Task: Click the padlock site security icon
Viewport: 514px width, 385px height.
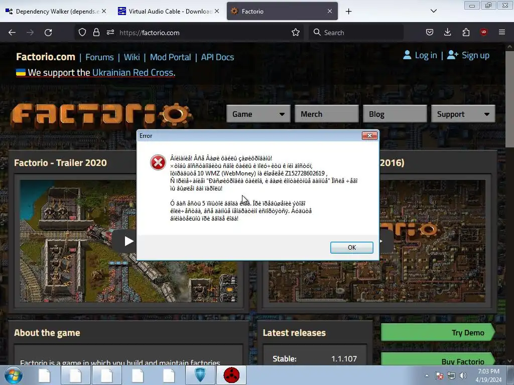Action: [96, 33]
